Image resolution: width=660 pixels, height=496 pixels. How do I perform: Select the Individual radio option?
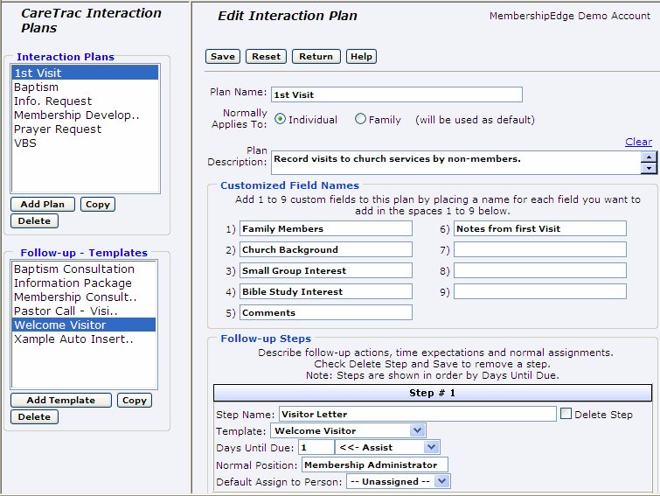point(281,119)
